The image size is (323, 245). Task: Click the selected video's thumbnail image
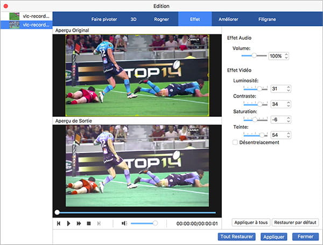point(15,25)
